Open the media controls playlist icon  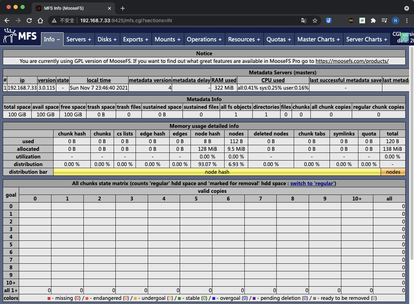[384, 20]
